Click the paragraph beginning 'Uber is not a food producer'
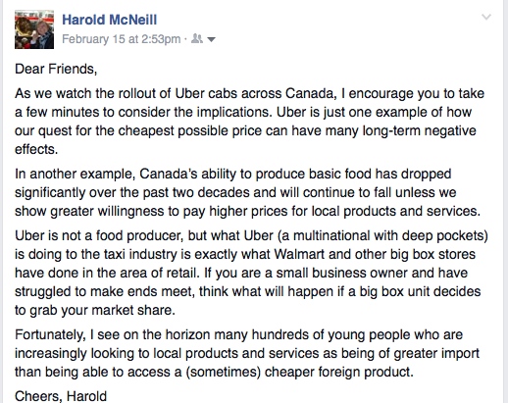The image size is (508, 403). point(251,273)
